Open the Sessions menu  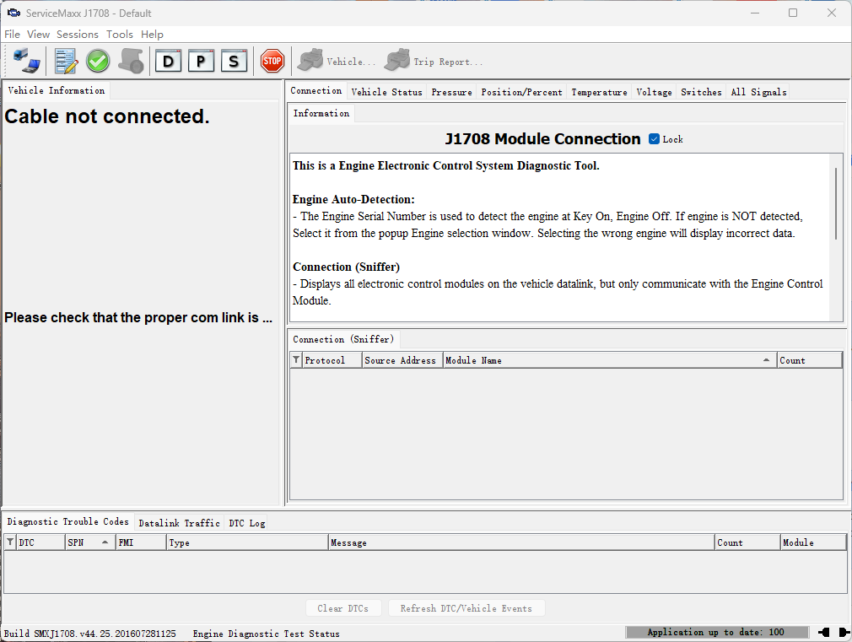tap(78, 35)
